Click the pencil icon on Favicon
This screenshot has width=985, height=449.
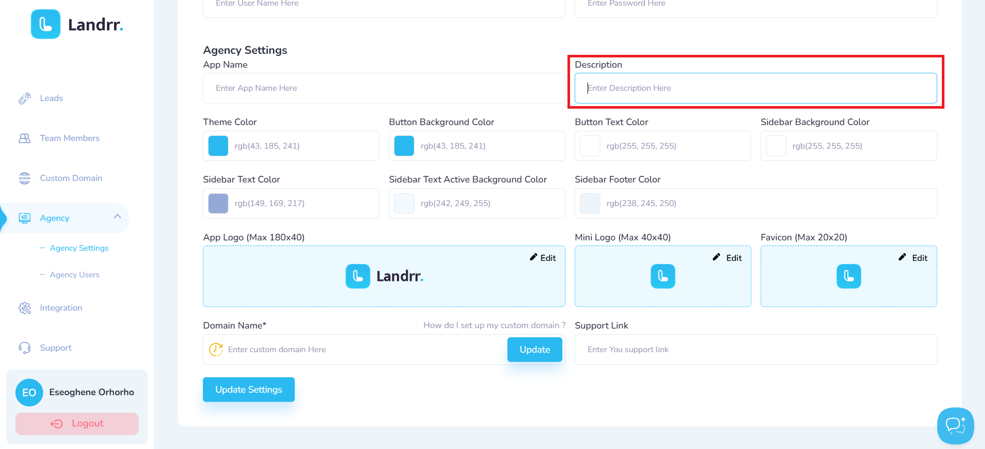click(x=902, y=257)
